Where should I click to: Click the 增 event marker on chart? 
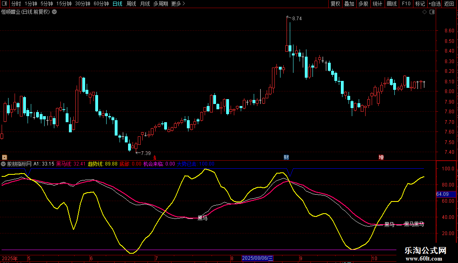click(x=381, y=157)
